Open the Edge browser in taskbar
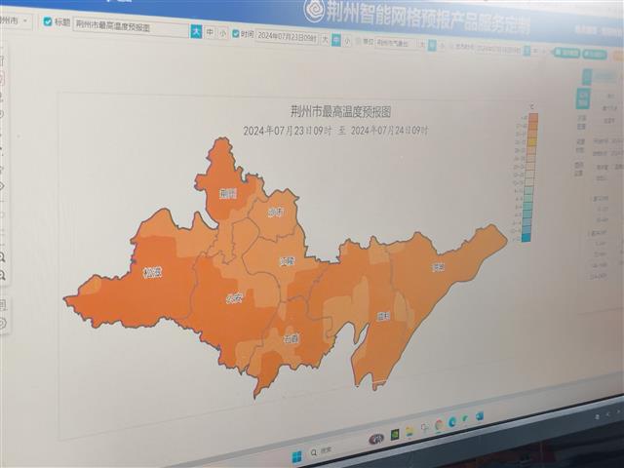The image size is (624, 468). point(451,421)
